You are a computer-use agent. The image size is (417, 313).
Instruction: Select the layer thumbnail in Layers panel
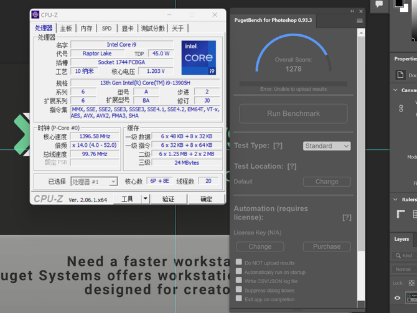(411, 298)
